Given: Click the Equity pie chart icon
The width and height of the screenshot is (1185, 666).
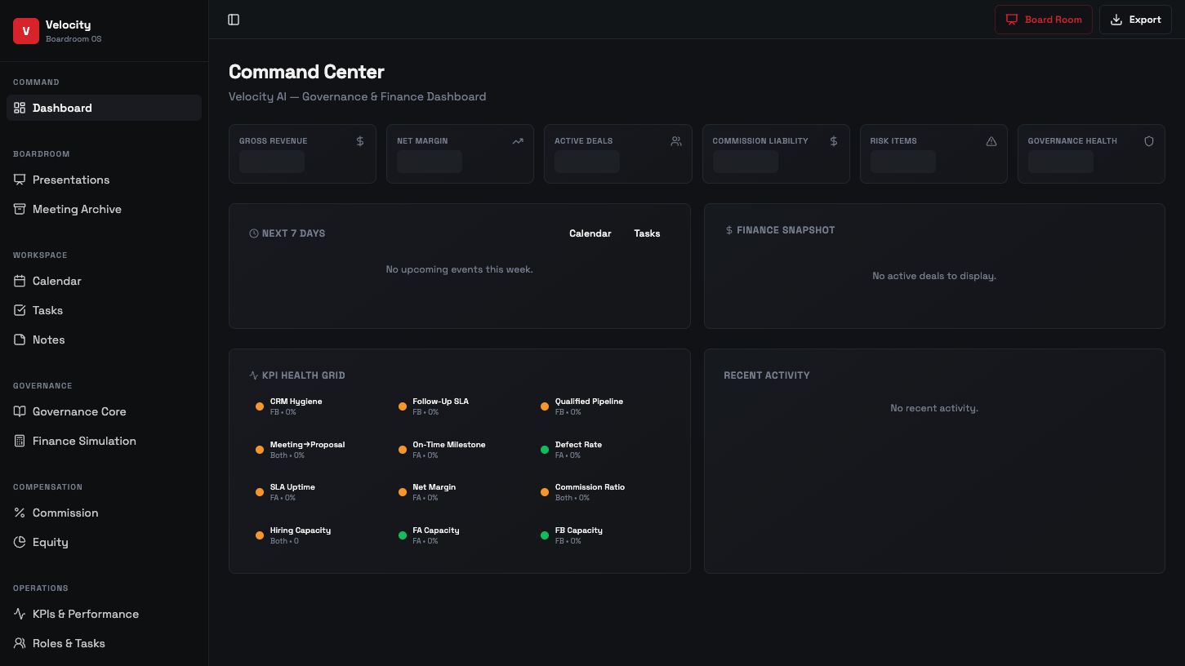Looking at the screenshot, I should tap(20, 542).
